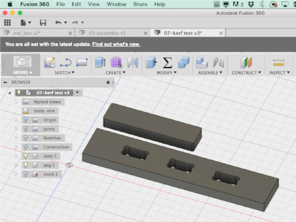Viewport: 296px width, 222px height.
Task: Collapse the 07-kerf test v3 root node
Action: pos(10,93)
